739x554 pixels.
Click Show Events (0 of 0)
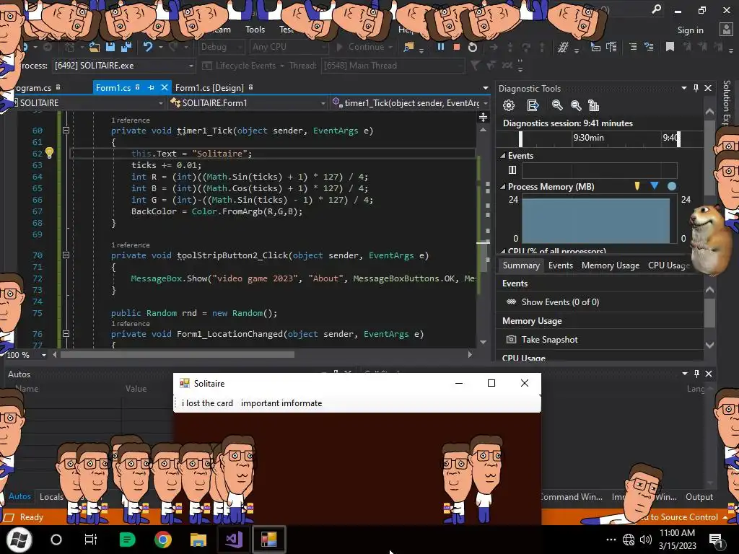point(560,302)
